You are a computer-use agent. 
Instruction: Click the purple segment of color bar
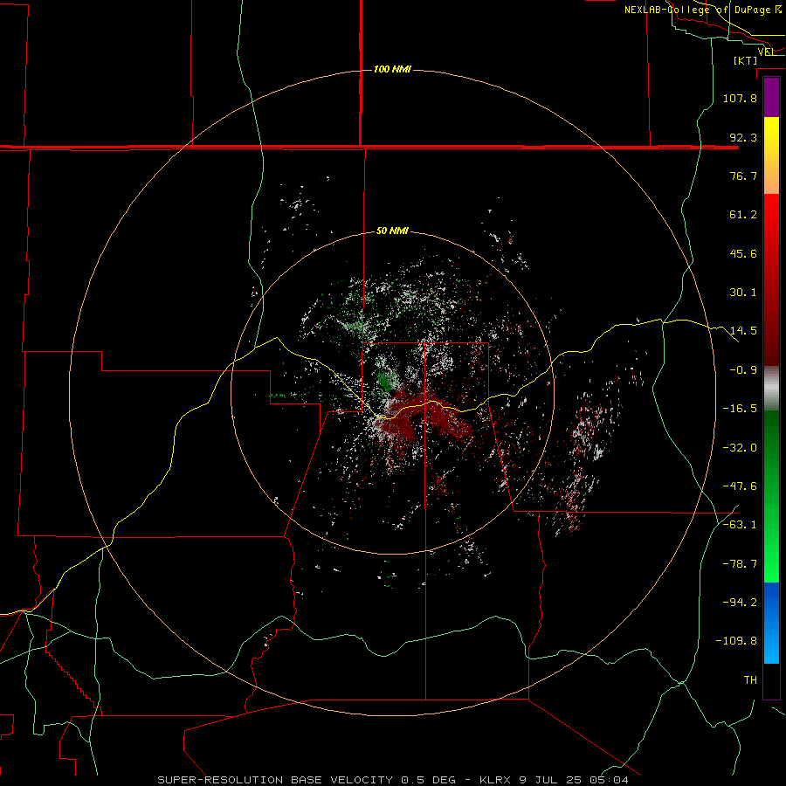point(771,97)
